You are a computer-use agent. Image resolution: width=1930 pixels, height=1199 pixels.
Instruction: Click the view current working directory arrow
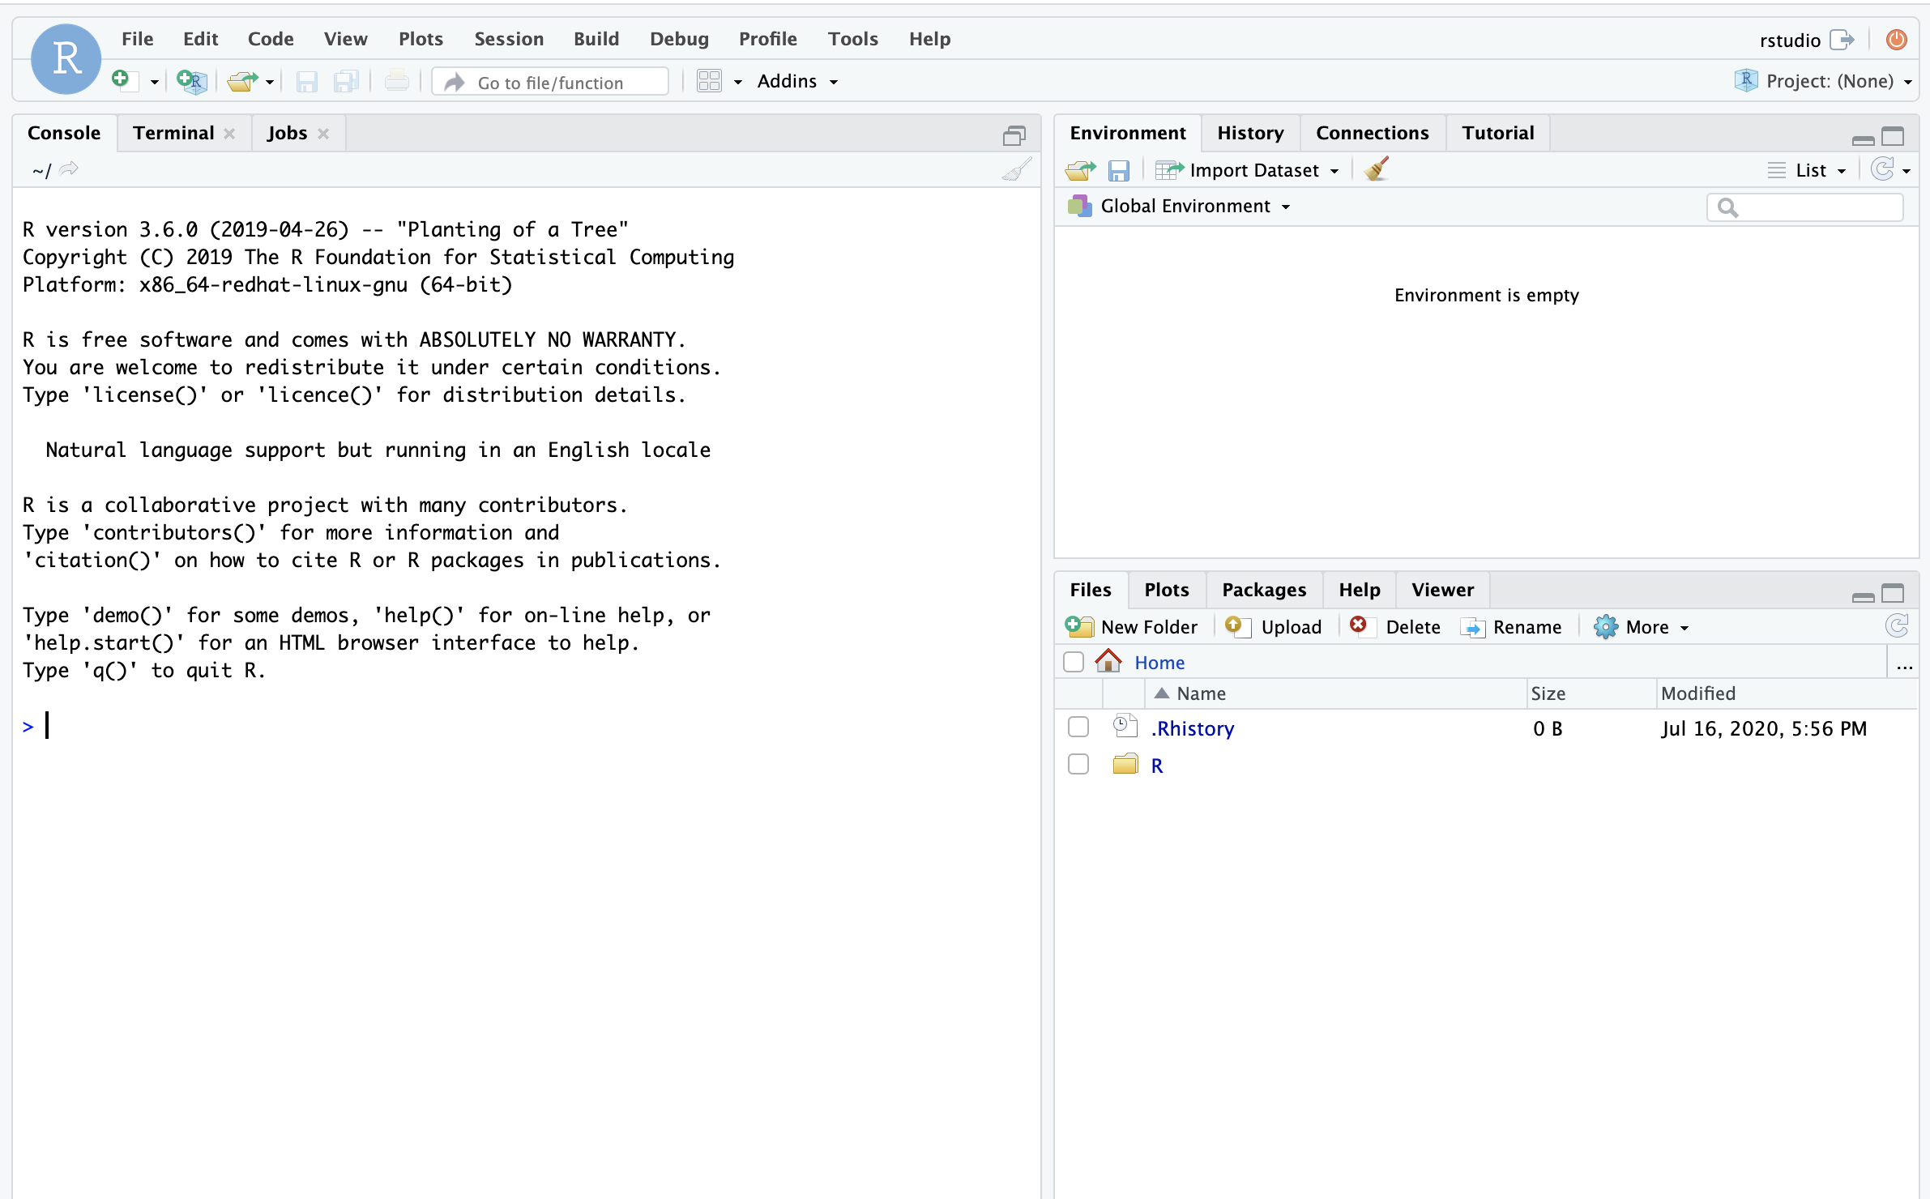click(69, 169)
